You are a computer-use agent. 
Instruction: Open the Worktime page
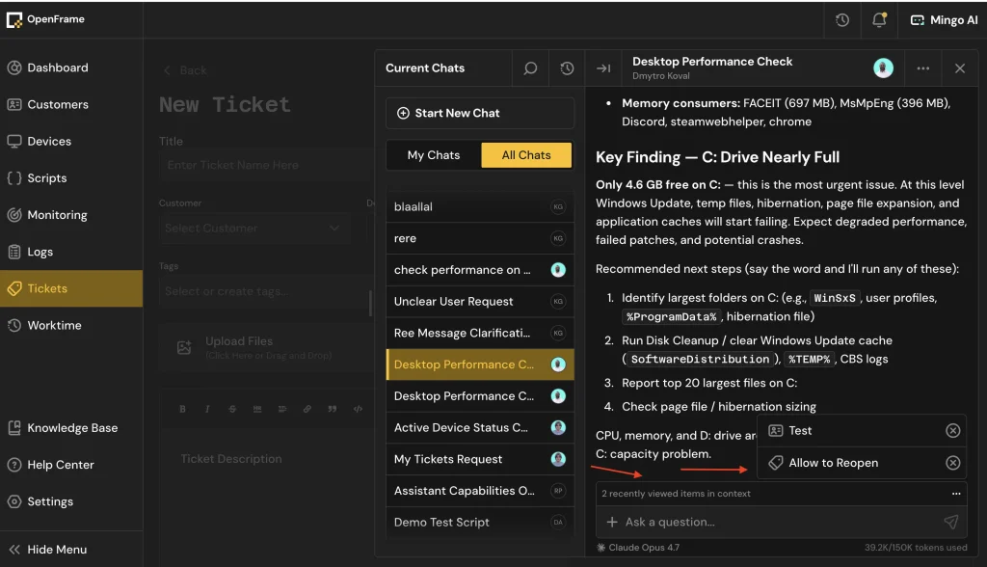click(x=71, y=326)
